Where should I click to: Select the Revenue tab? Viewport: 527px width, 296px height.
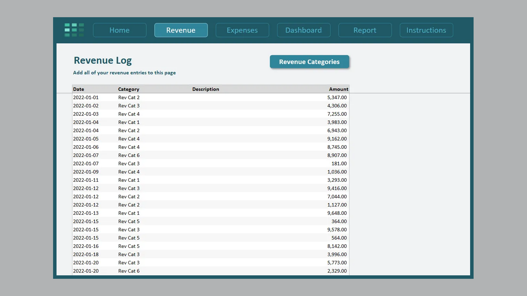coord(181,30)
